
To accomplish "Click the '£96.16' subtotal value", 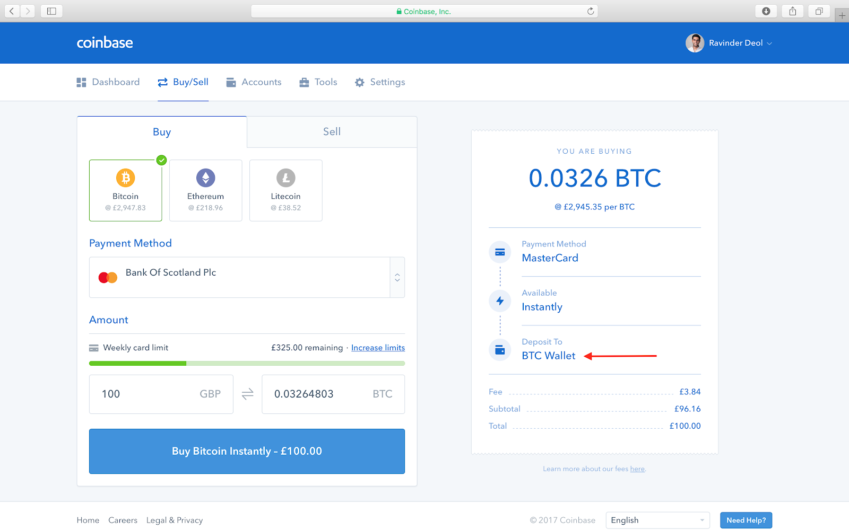I will (688, 409).
